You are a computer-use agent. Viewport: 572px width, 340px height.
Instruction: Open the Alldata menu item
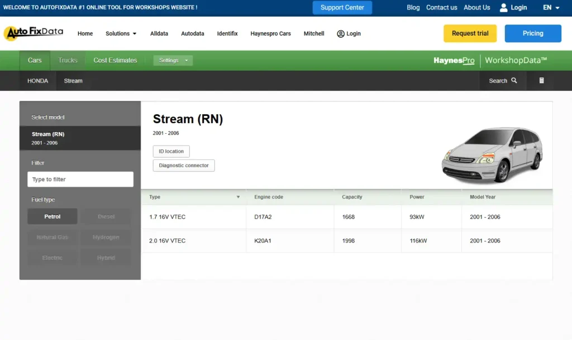(159, 33)
